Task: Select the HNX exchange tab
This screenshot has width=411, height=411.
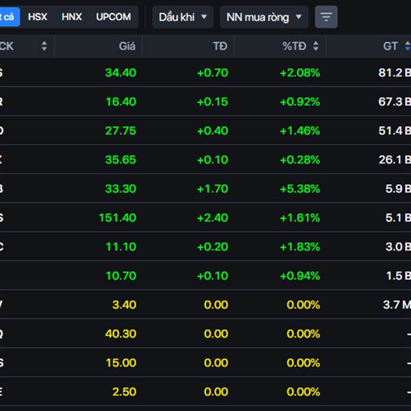Action: point(72,16)
